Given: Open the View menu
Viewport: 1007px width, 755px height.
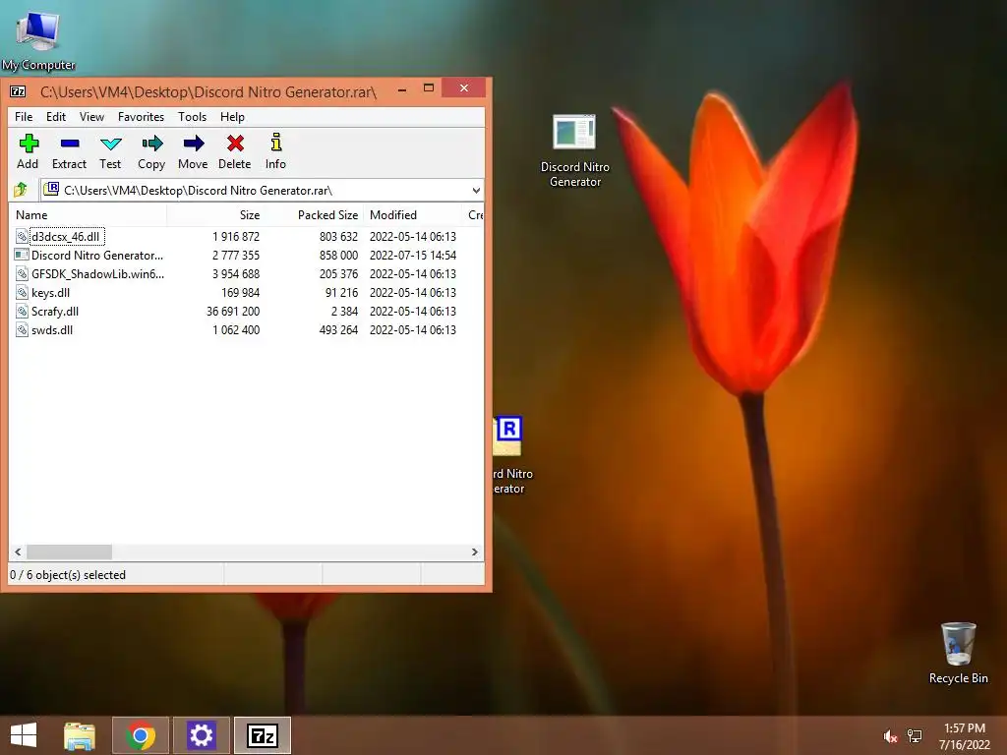Looking at the screenshot, I should coord(91,117).
